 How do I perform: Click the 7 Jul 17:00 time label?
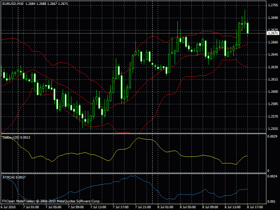pyautogui.click(x=121, y=207)
